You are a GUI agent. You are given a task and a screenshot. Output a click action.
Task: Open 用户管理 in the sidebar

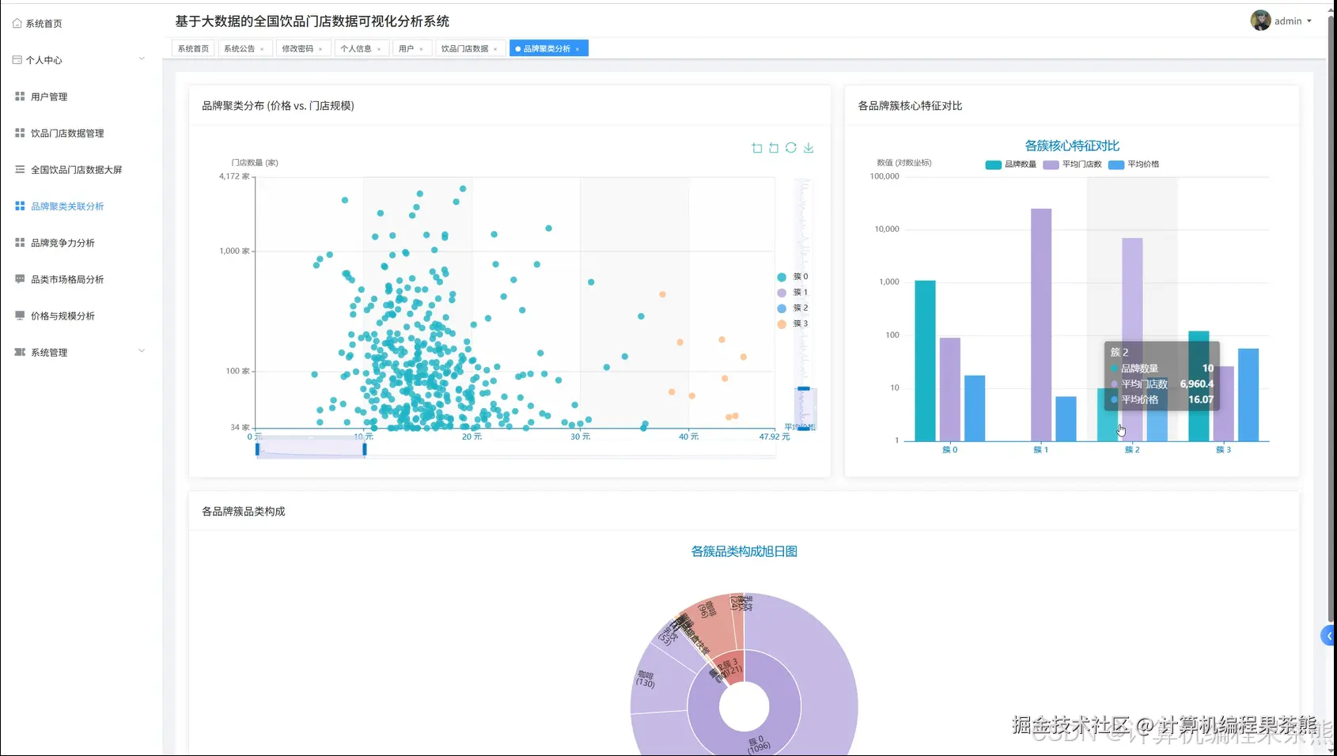click(x=49, y=96)
